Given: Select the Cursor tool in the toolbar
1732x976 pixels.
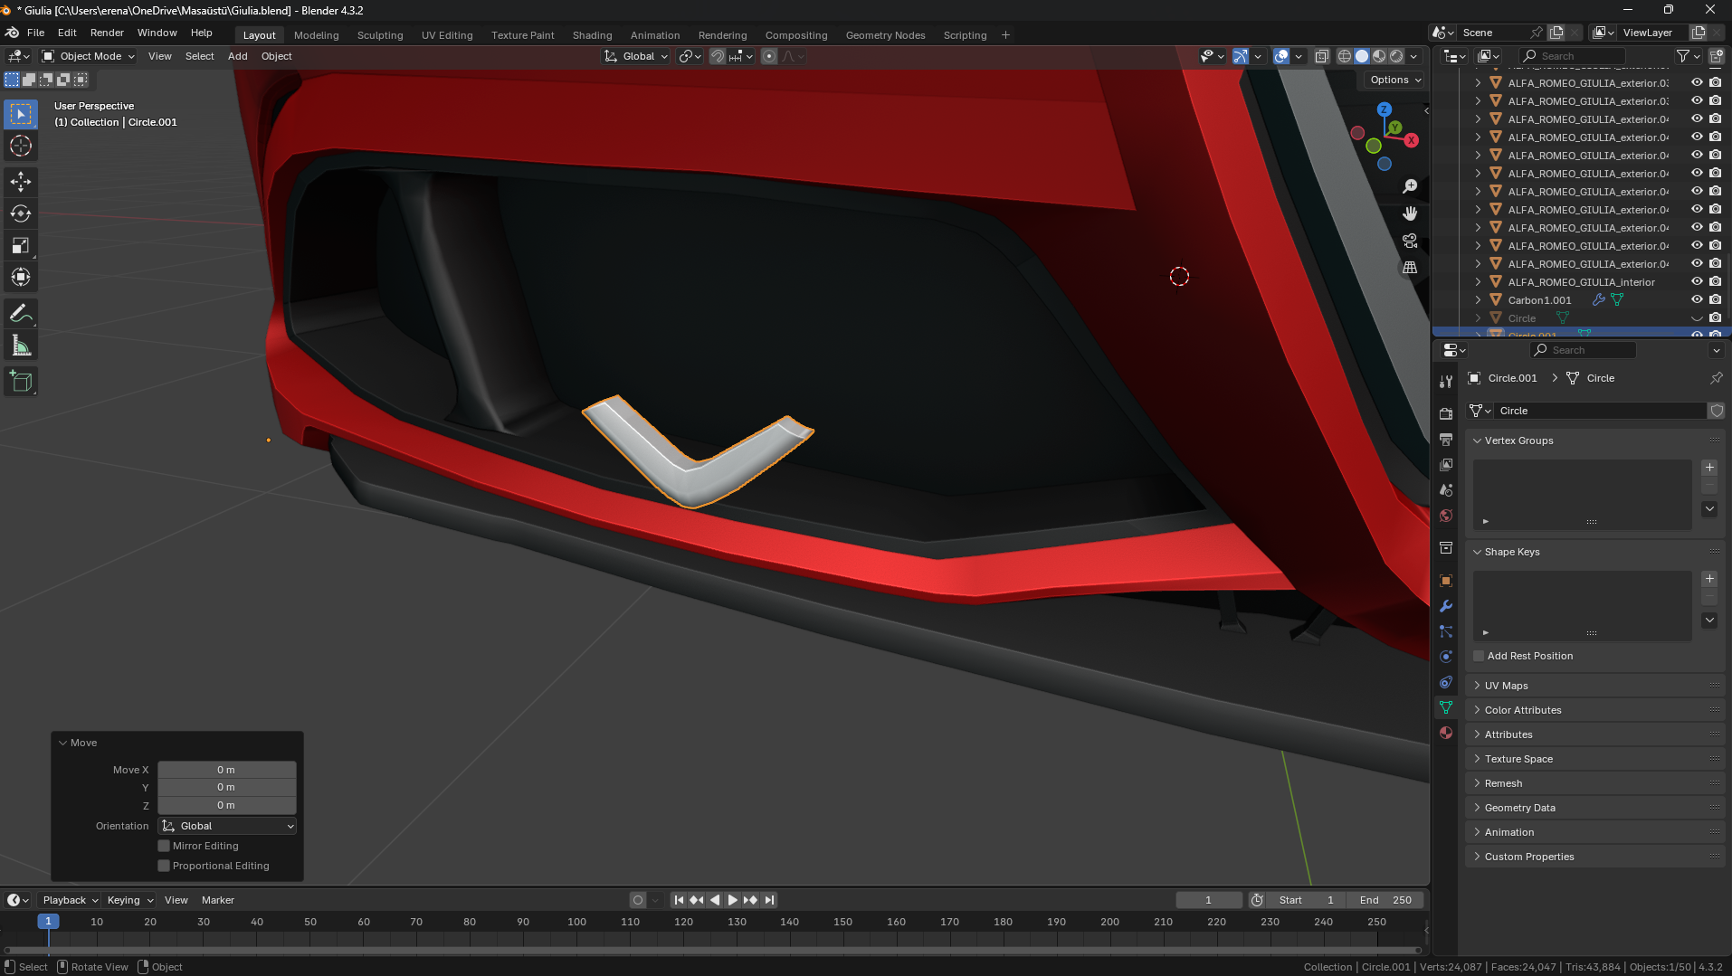Looking at the screenshot, I should pos(21,146).
